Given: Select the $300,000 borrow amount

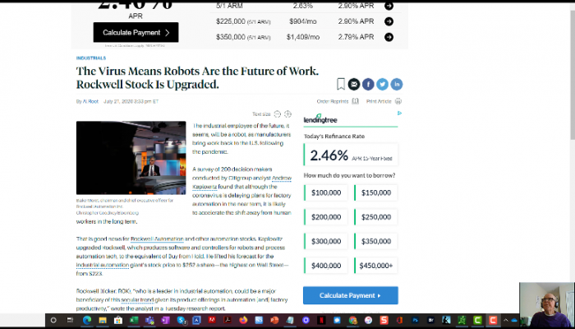Looking at the screenshot, I should pyautogui.click(x=326, y=241).
